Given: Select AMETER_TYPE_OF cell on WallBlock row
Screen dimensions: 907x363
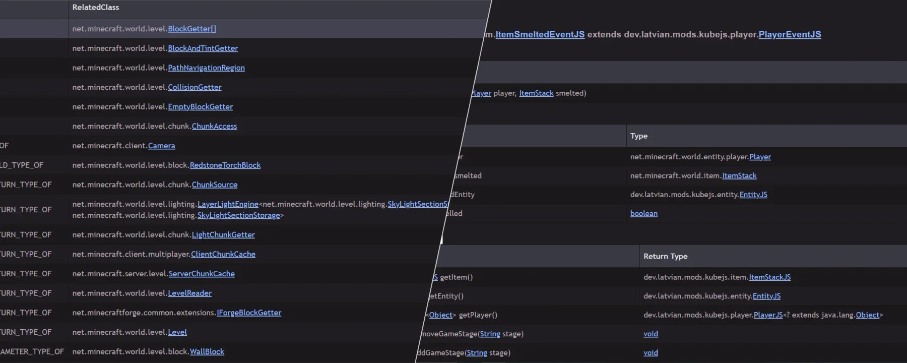Looking at the screenshot, I should click(x=32, y=352).
